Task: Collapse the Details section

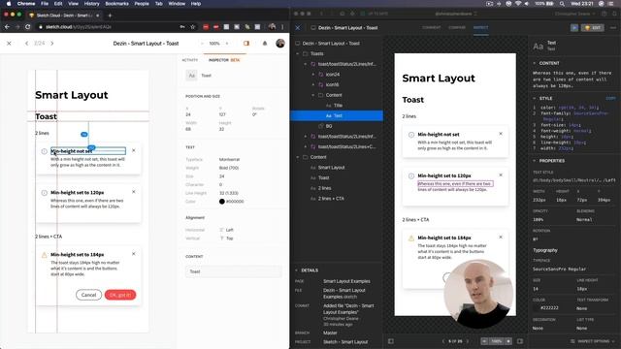Action: pos(296,270)
